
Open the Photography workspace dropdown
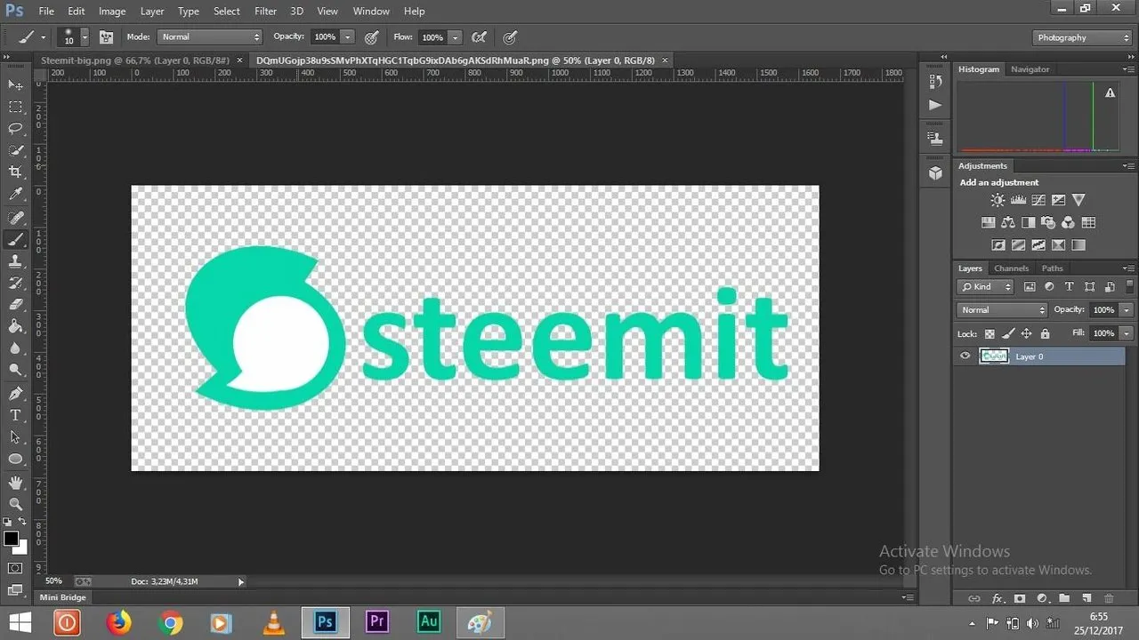click(1083, 37)
